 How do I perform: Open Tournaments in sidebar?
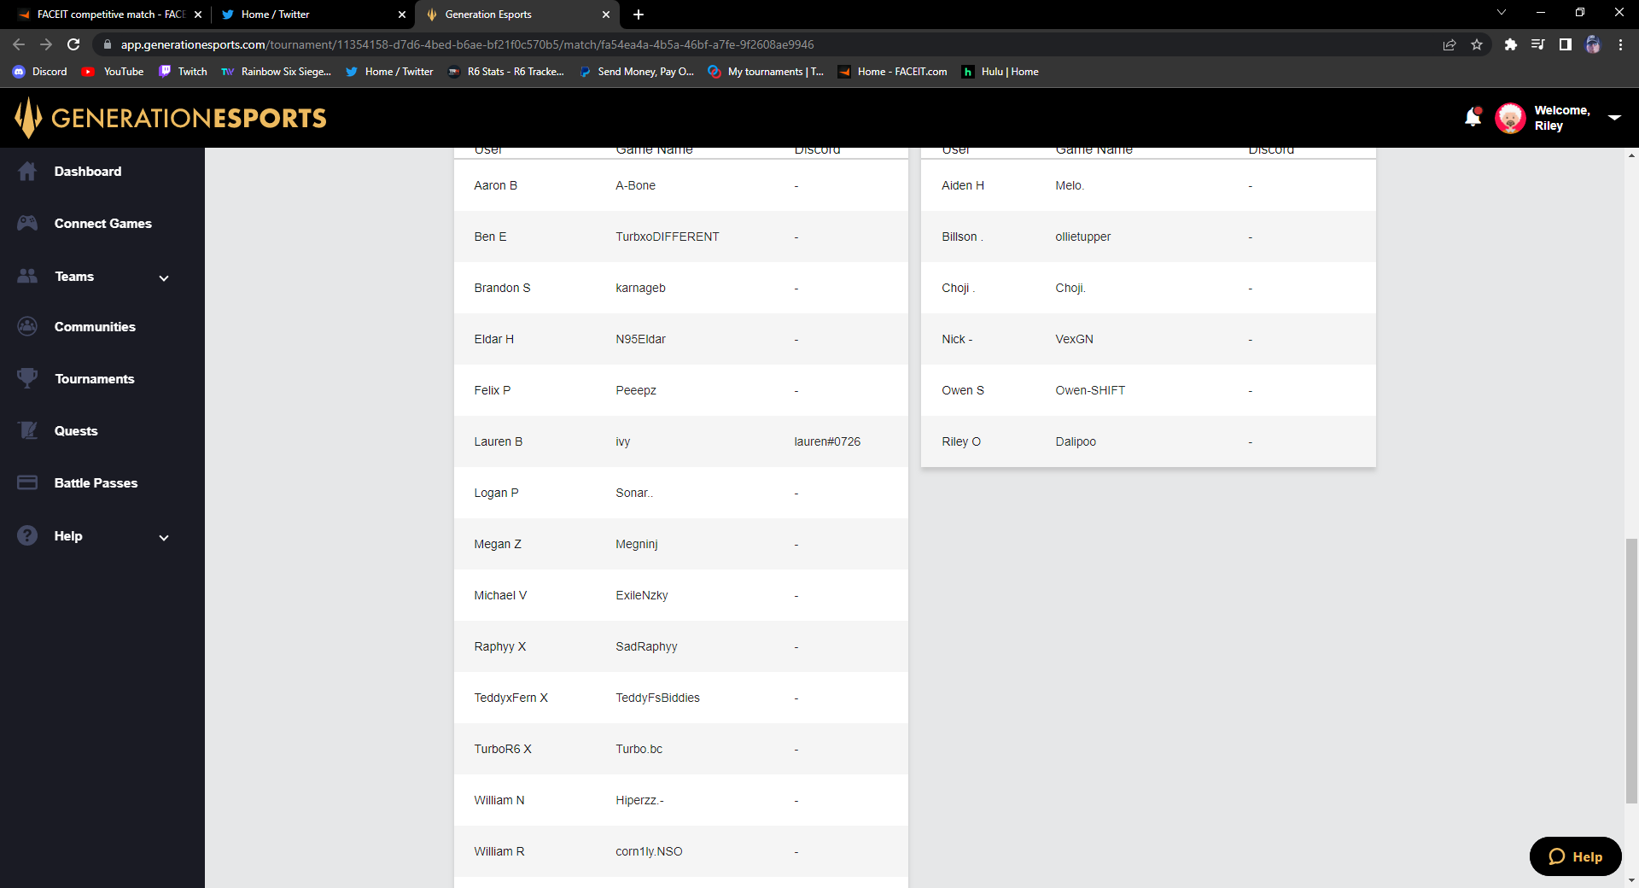coord(95,379)
